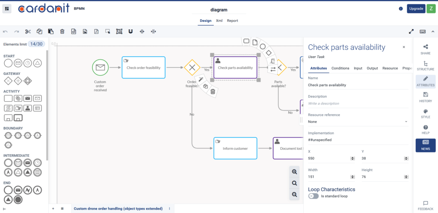
Task: Open the News panel
Action: (x=426, y=145)
